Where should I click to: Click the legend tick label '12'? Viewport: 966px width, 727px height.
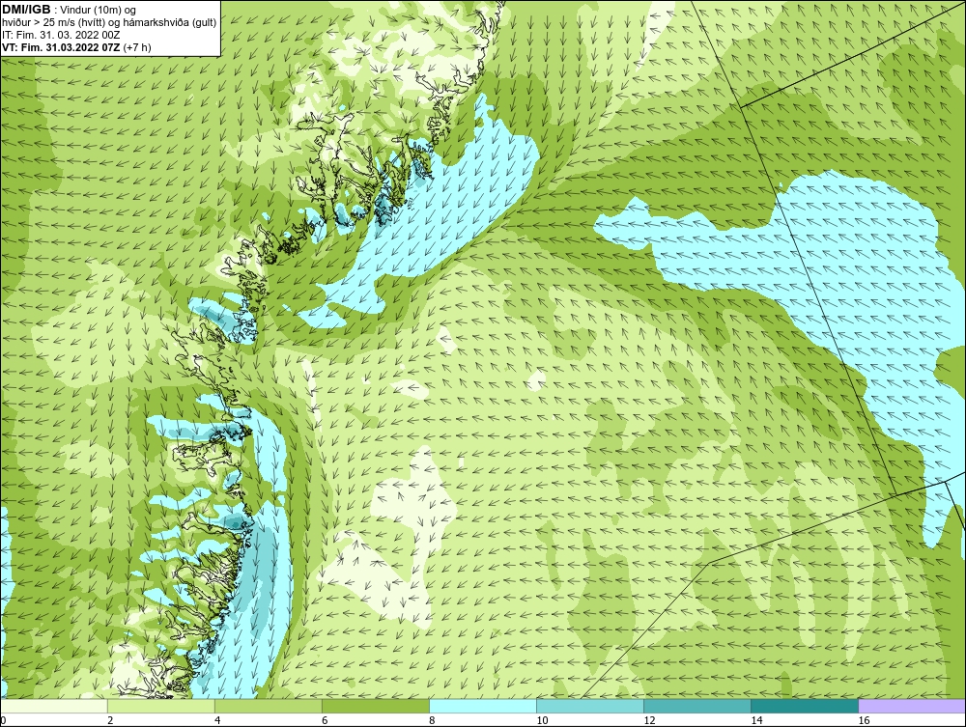(649, 720)
